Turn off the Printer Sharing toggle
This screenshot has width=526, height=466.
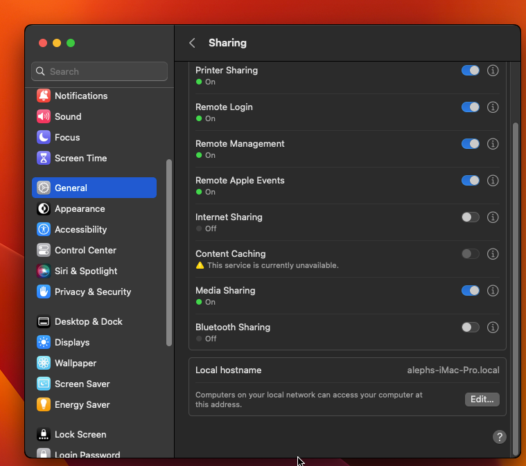coord(470,71)
